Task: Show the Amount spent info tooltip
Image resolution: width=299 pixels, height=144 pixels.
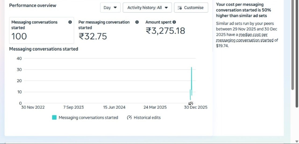Action: (174, 22)
